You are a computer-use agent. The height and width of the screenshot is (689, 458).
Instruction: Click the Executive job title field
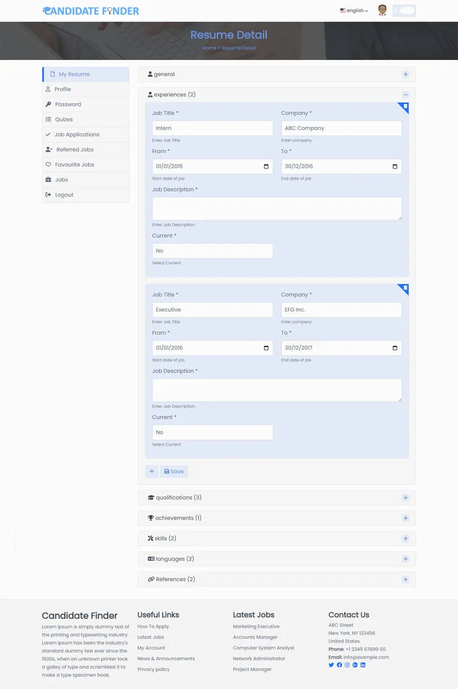[212, 310]
